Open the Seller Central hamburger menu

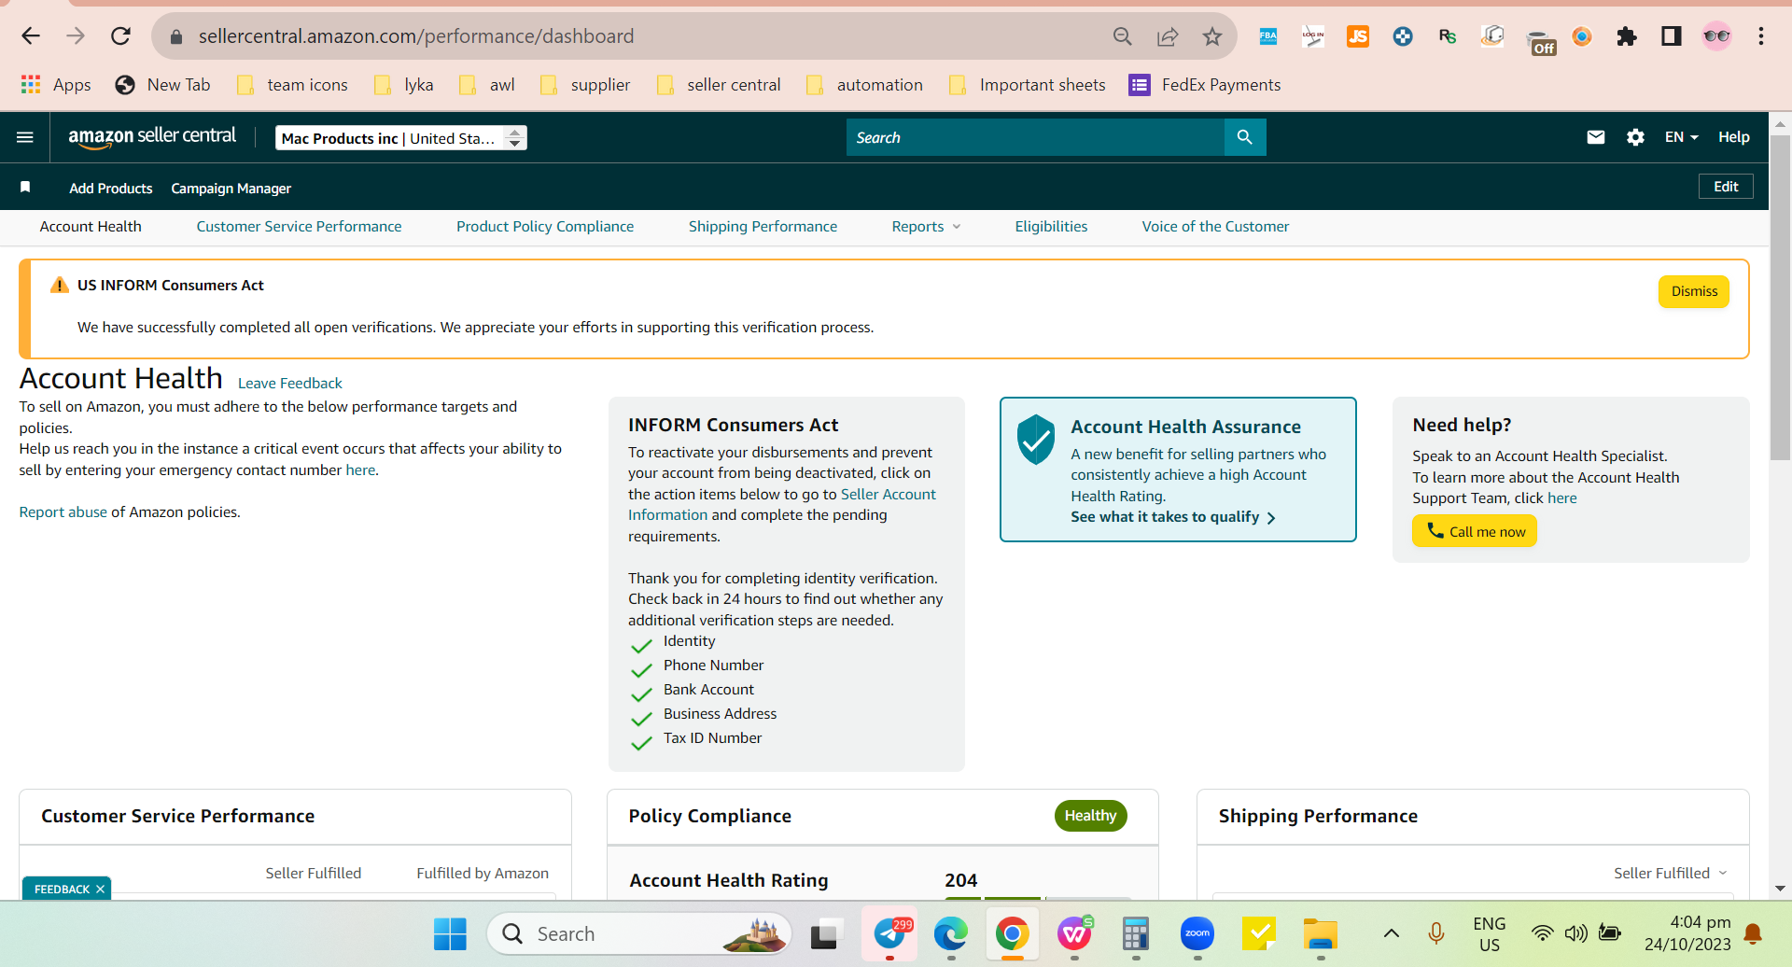(x=25, y=137)
